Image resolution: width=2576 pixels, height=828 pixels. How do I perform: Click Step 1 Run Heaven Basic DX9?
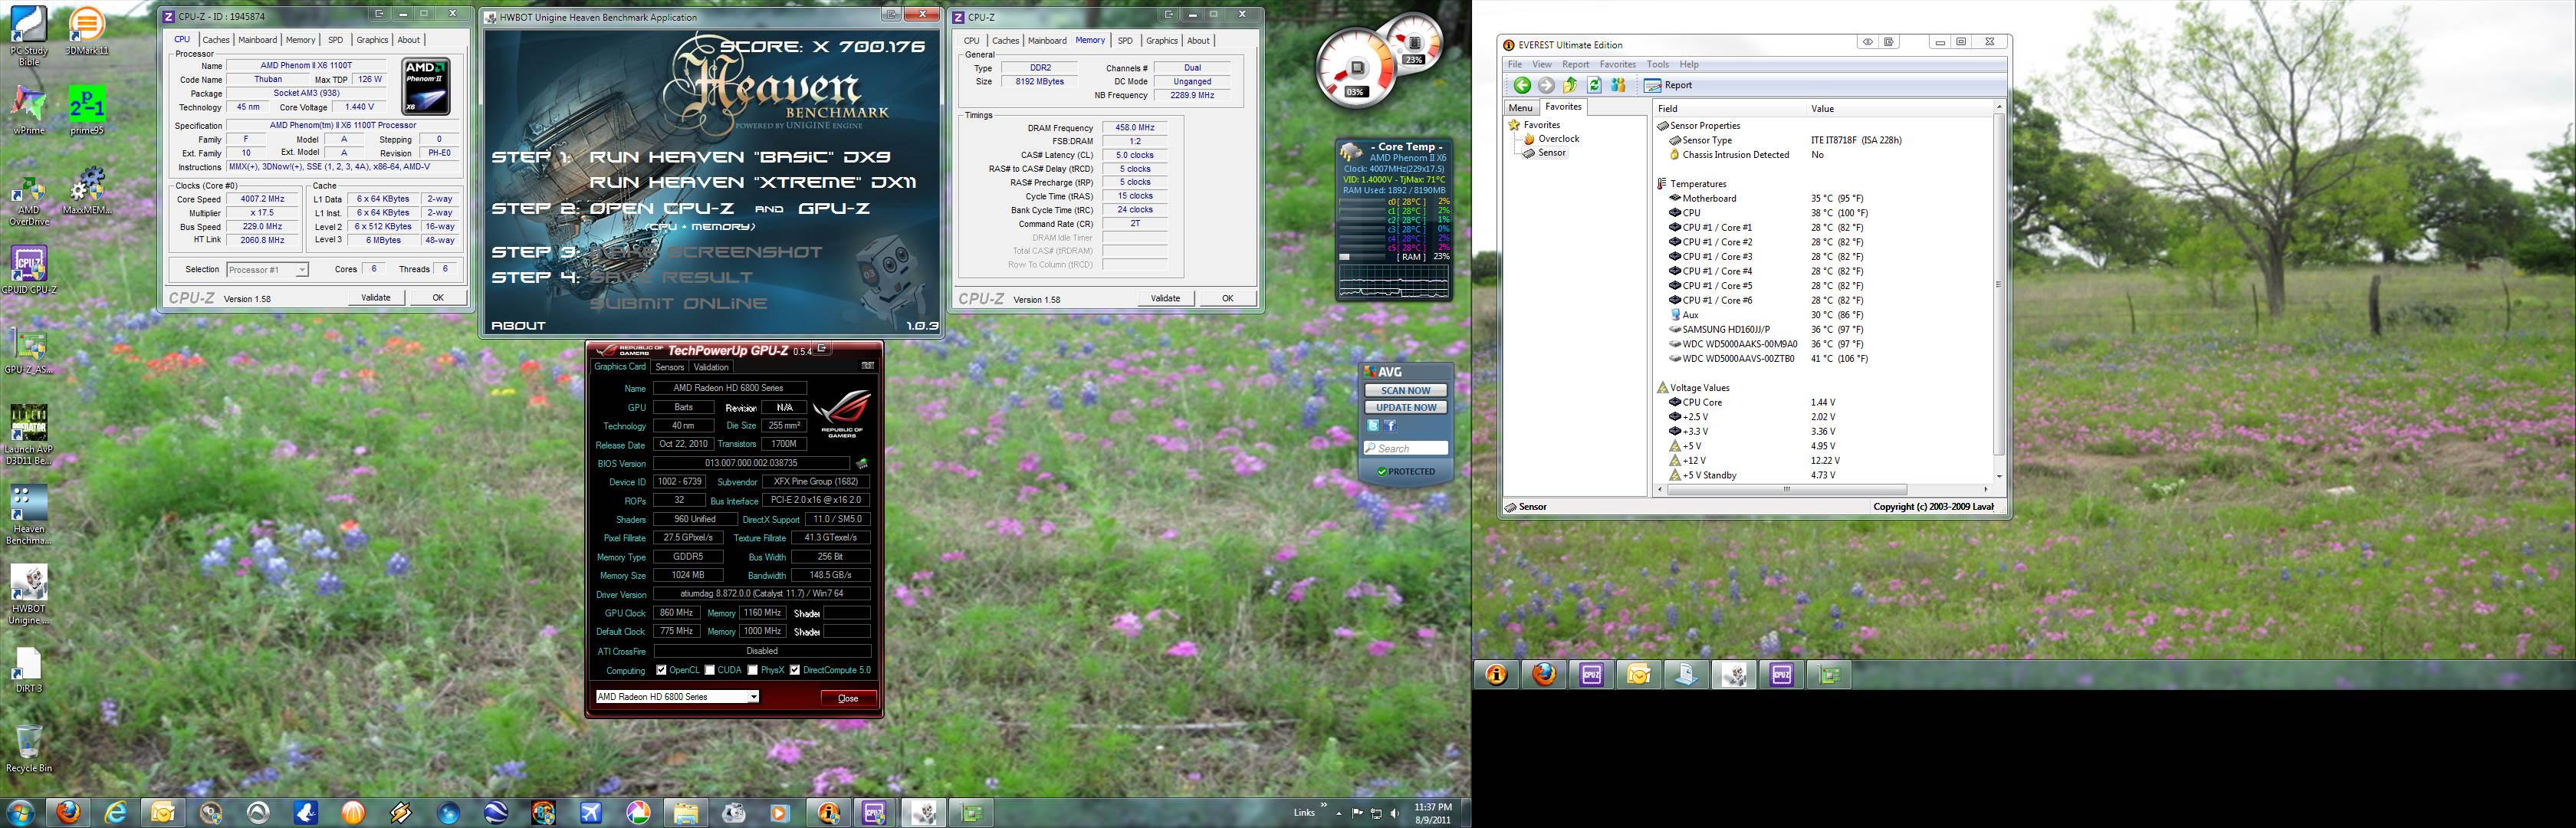point(690,157)
